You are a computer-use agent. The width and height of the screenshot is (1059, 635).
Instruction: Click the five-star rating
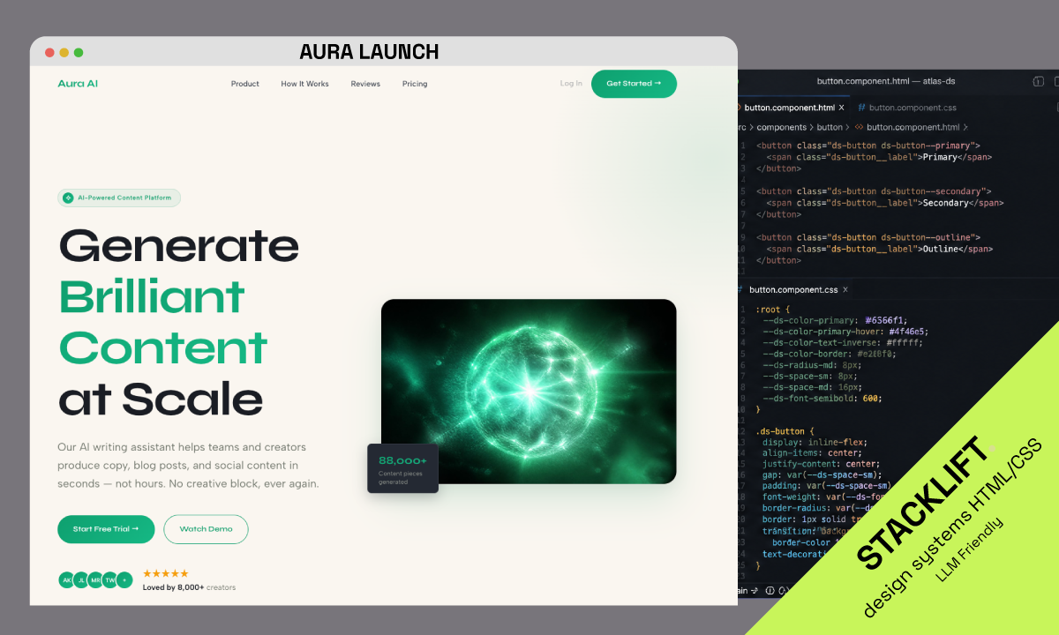coord(165,573)
